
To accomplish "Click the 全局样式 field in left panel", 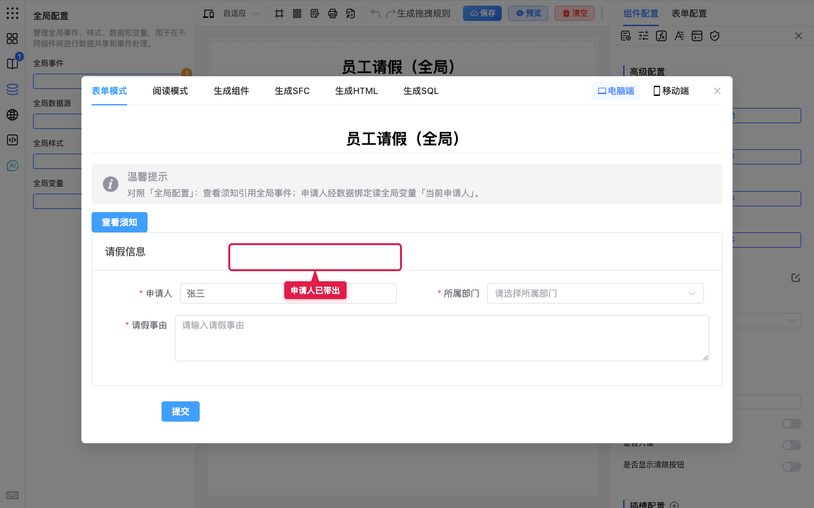I will pyautogui.click(x=57, y=161).
